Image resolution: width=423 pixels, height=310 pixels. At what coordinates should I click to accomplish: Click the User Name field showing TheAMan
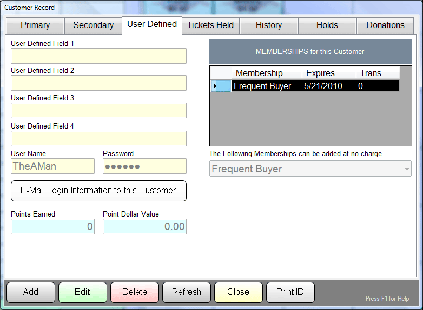tap(52, 166)
